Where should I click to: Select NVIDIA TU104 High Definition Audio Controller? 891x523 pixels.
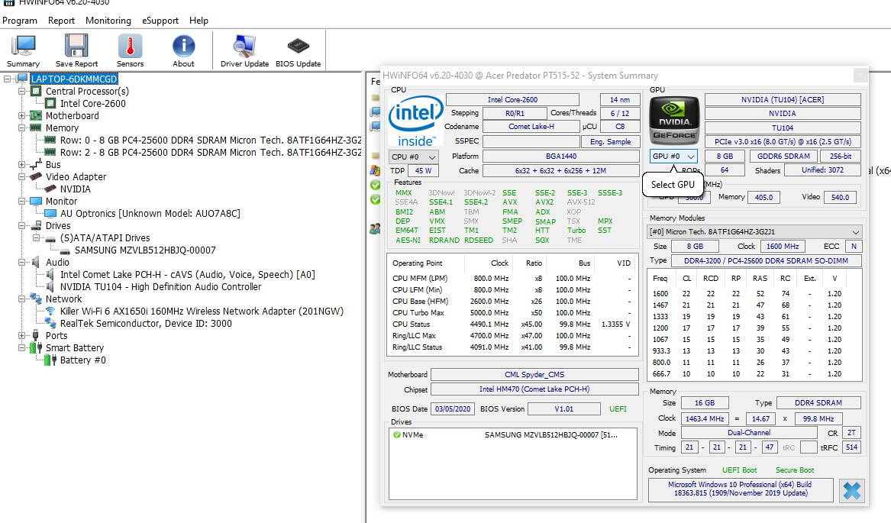(x=161, y=286)
